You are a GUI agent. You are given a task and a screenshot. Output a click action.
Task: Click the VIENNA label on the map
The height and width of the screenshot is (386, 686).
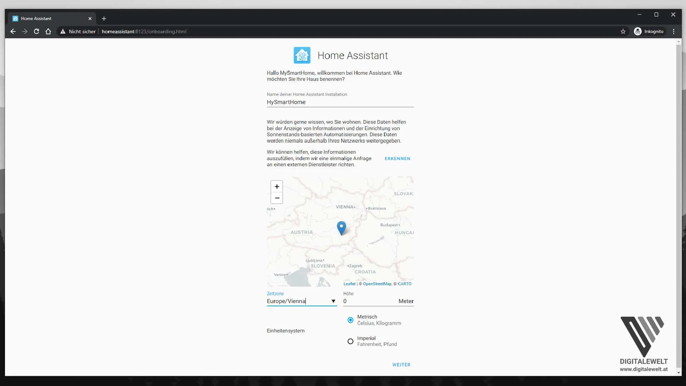tap(344, 207)
